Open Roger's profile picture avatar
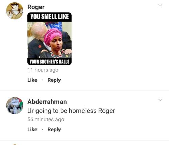 coord(15,11)
